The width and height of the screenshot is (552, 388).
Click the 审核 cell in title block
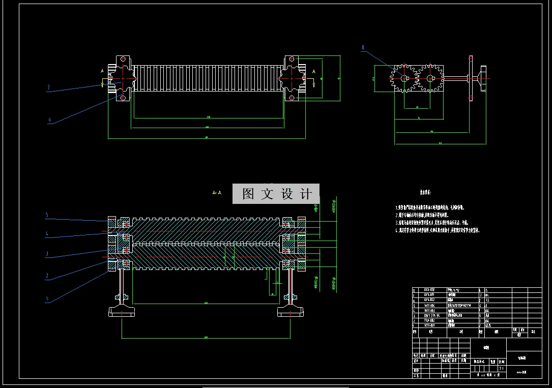click(x=416, y=370)
